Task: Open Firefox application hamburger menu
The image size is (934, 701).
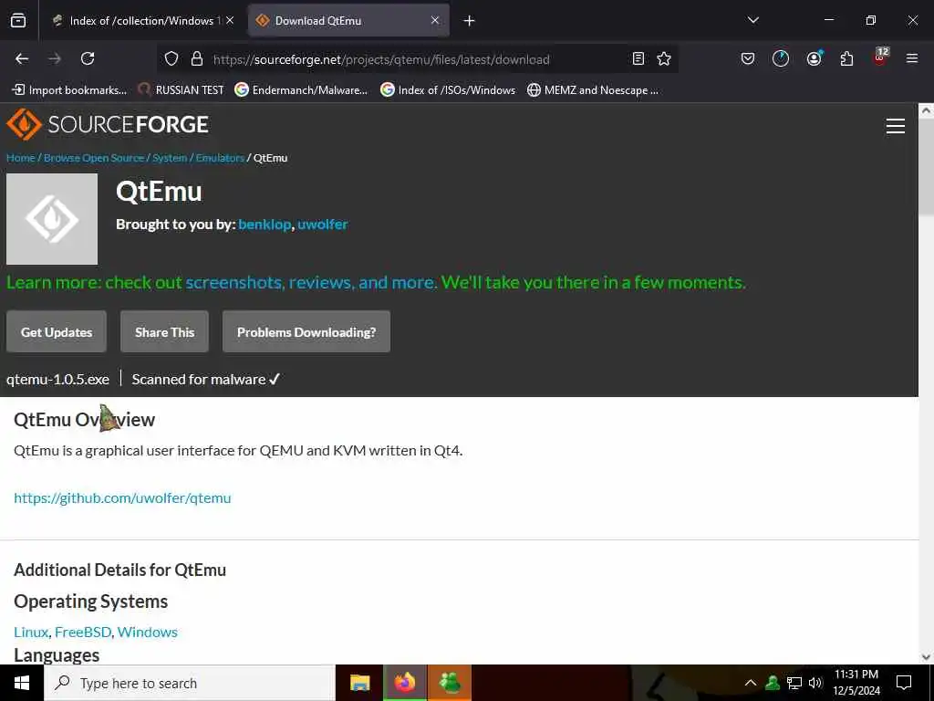Action: coord(911,58)
